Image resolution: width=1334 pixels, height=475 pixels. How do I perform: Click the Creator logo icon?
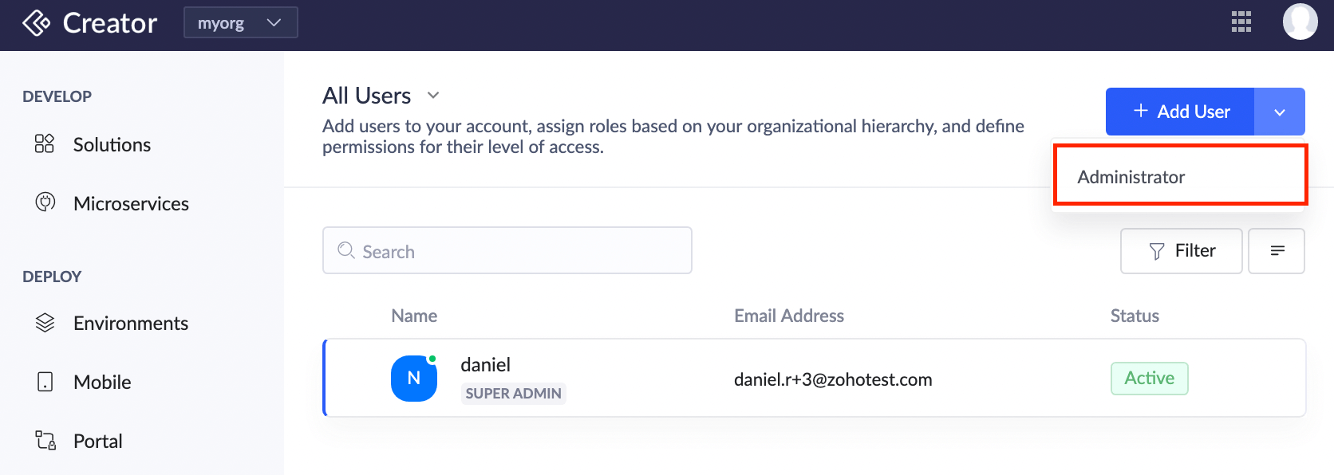coord(37,23)
